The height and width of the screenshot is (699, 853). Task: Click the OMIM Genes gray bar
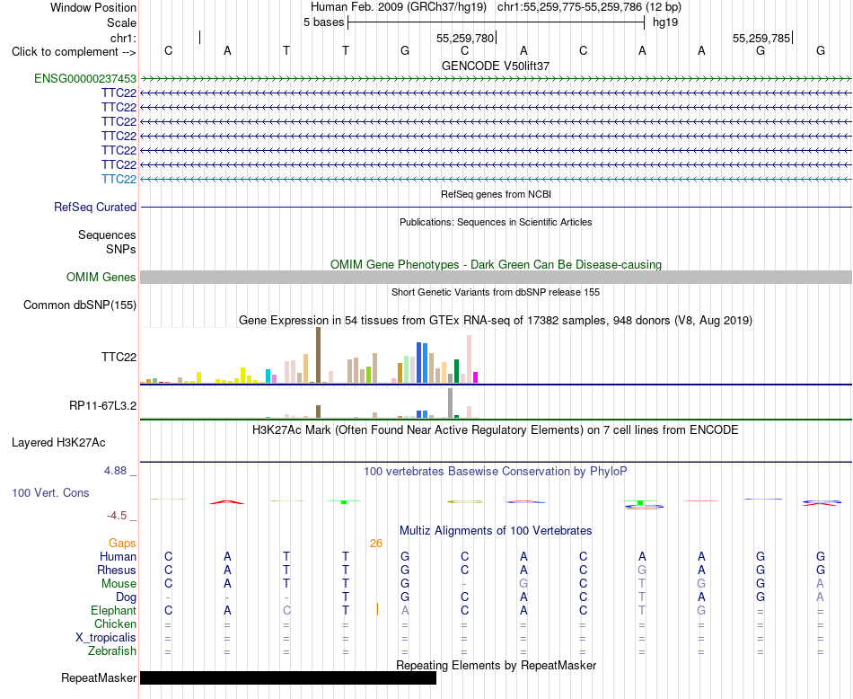click(496, 277)
